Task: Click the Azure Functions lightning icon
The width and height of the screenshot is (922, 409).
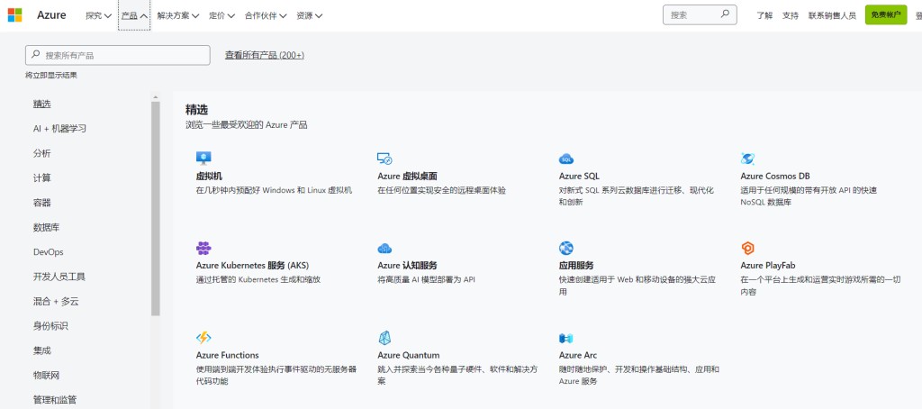Action: [203, 338]
